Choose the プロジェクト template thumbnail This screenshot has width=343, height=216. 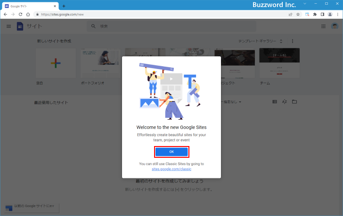click(x=235, y=63)
